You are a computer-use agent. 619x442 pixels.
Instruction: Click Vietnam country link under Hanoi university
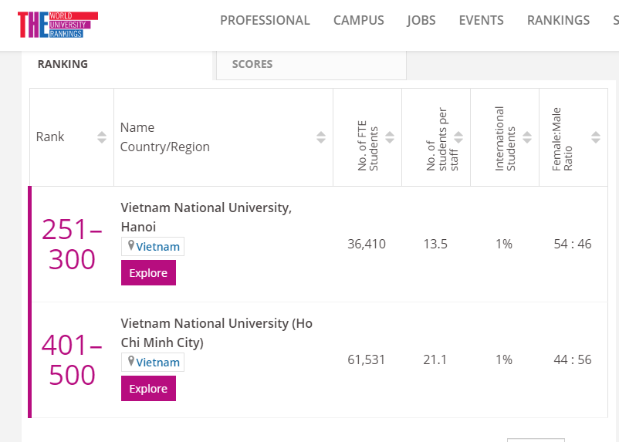(x=158, y=247)
